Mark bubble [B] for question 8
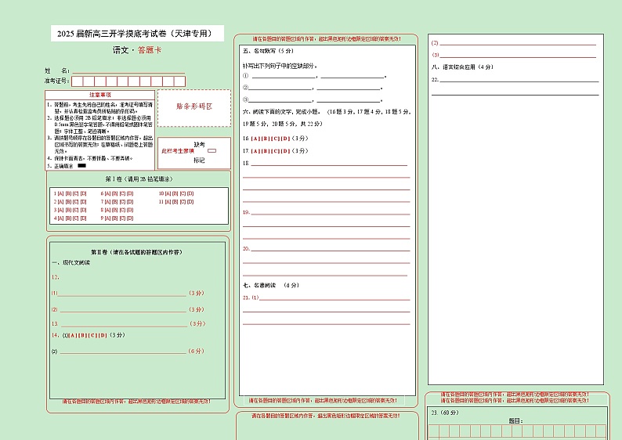The image size is (622, 440). (115, 210)
